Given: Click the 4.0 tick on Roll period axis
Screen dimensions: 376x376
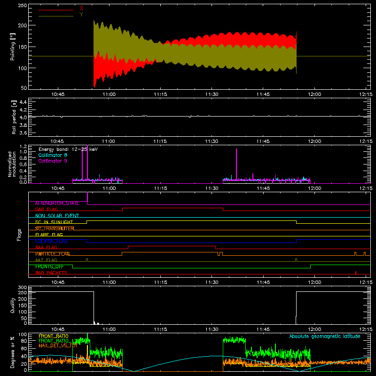Looking at the screenshot, I should pos(23,117).
